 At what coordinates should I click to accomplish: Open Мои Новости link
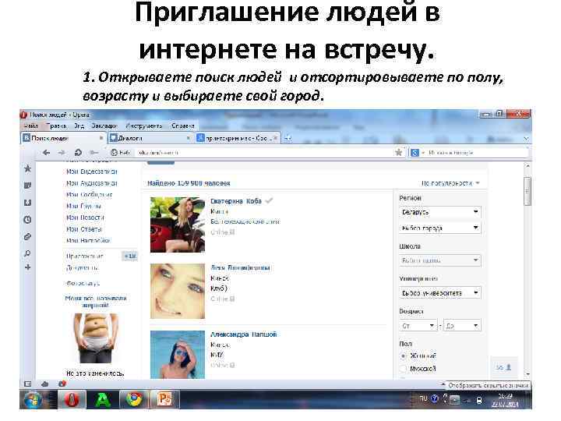(x=85, y=218)
